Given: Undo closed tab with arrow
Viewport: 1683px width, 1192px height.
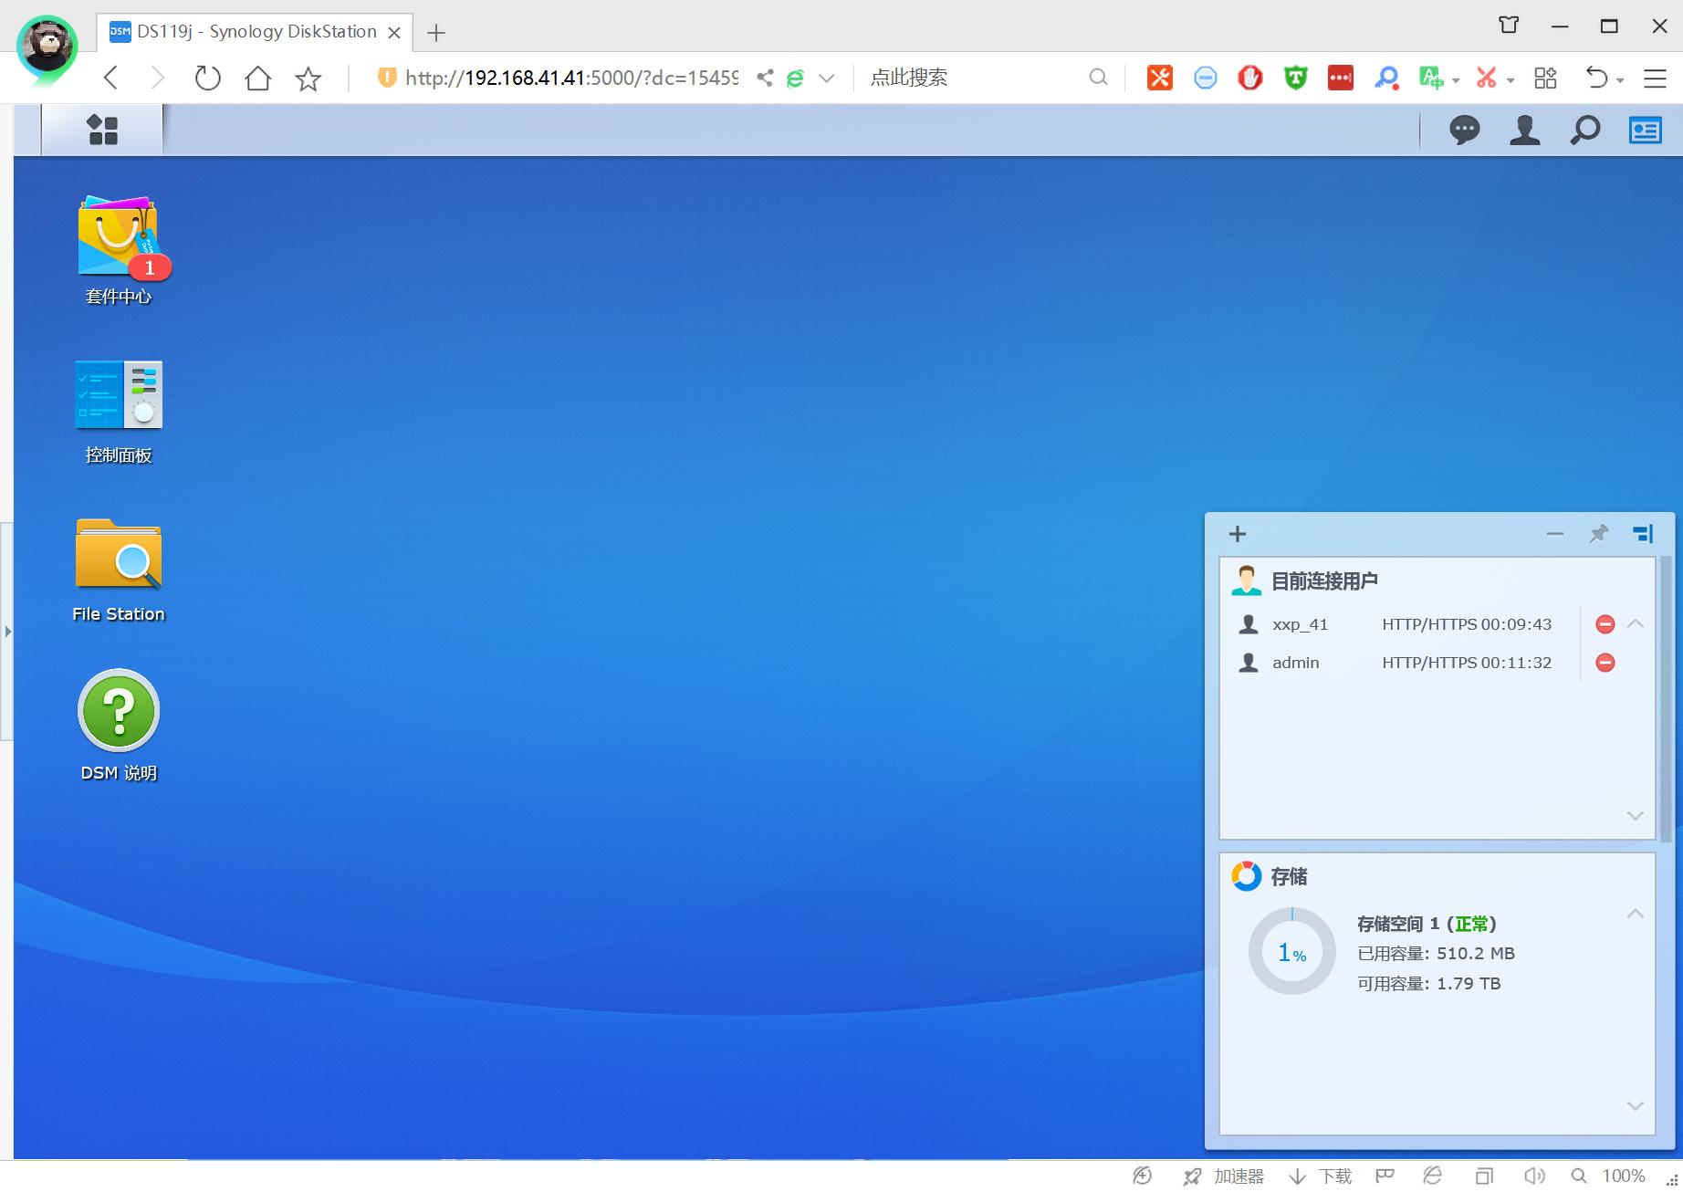Looking at the screenshot, I should [1595, 78].
